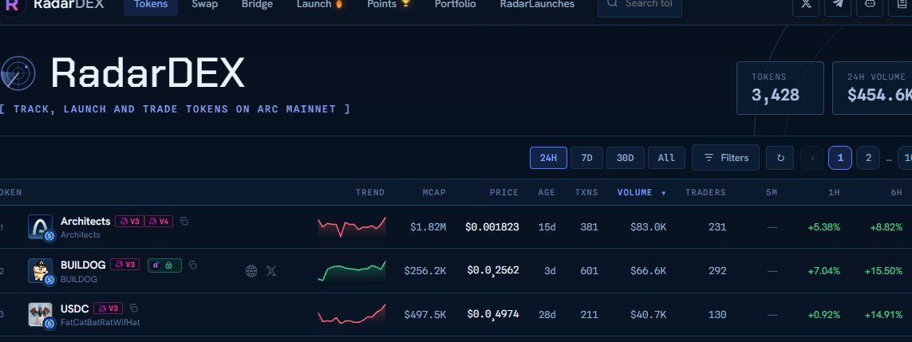Open the Telegram link in header
The width and height of the screenshot is (912, 342).
tap(838, 5)
